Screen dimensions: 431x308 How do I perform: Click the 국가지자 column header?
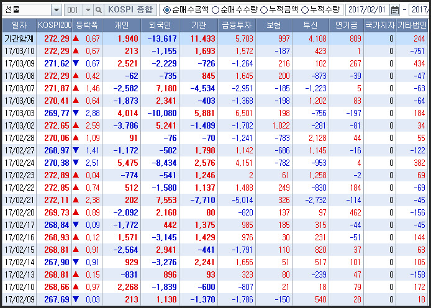tap(380, 25)
